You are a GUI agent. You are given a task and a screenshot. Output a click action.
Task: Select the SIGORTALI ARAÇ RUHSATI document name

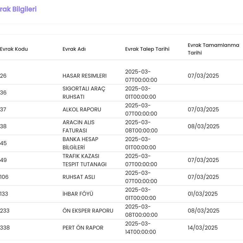tap(84, 93)
